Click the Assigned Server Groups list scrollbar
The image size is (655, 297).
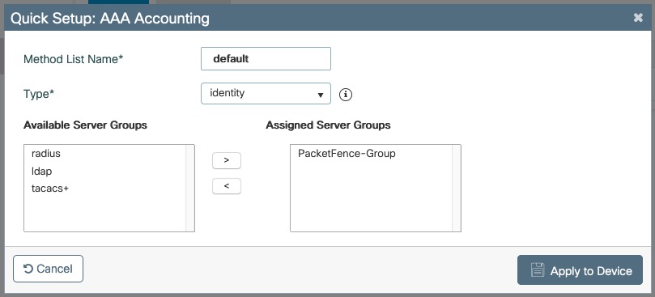tap(456, 188)
